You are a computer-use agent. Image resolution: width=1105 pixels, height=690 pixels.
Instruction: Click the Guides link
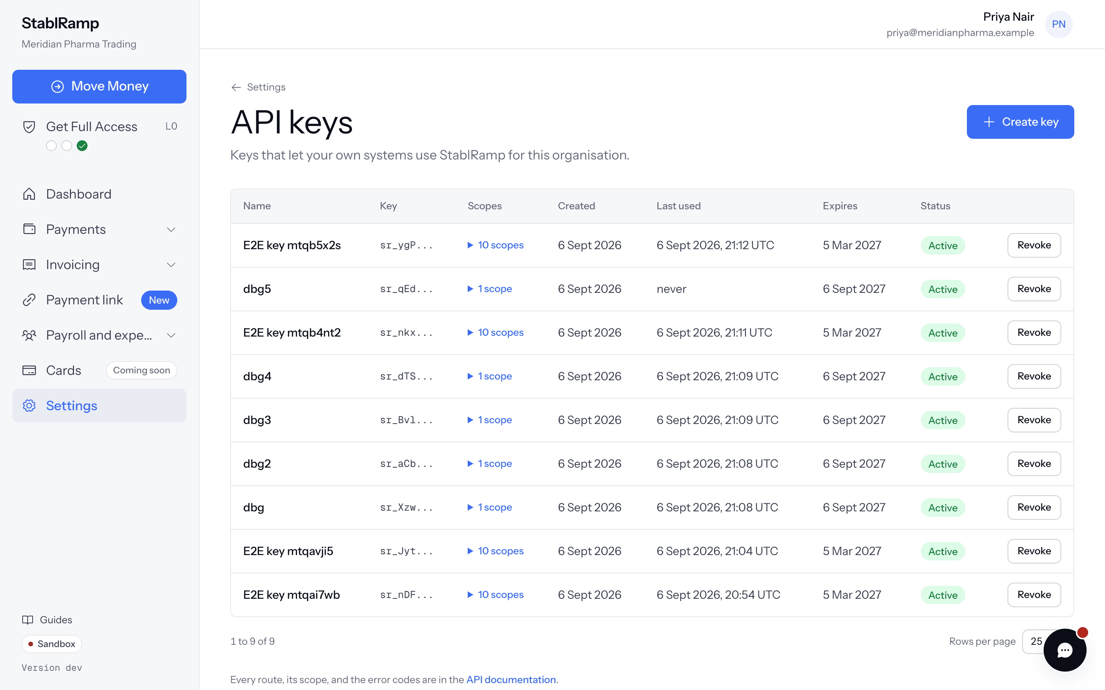click(x=47, y=620)
